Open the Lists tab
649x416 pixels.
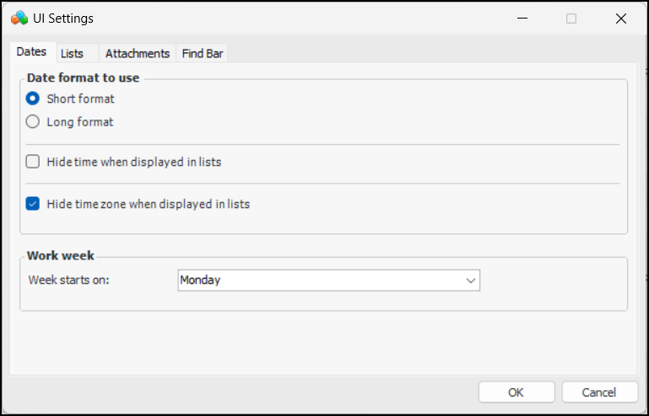point(72,53)
